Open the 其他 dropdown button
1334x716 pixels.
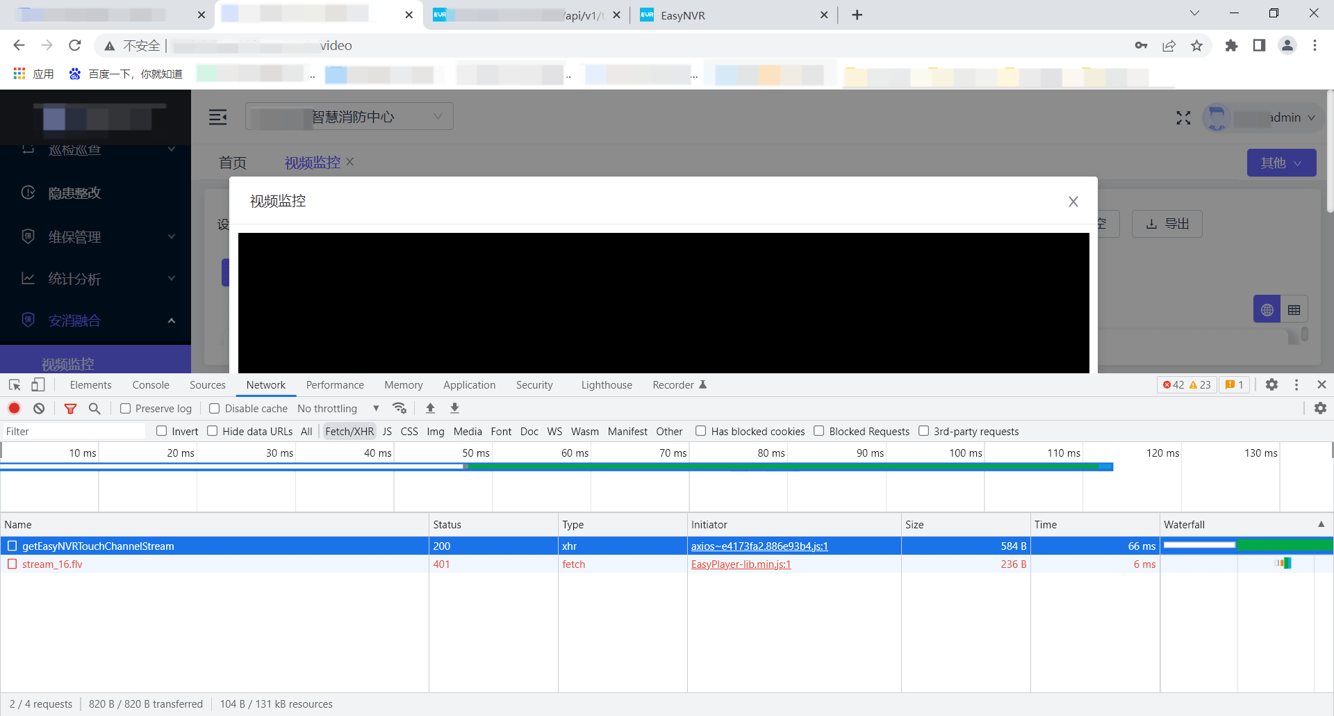point(1281,163)
